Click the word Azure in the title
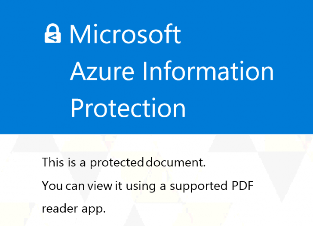 point(102,71)
